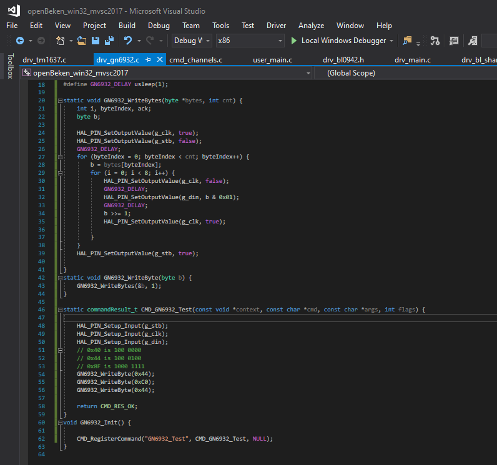Open the Local Windows Debugger dropdown arrow
This screenshot has width=497, height=465.
point(391,41)
